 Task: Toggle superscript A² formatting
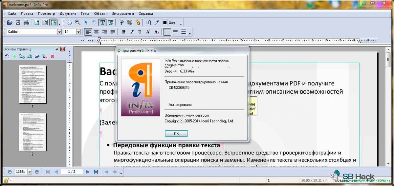[148, 32]
